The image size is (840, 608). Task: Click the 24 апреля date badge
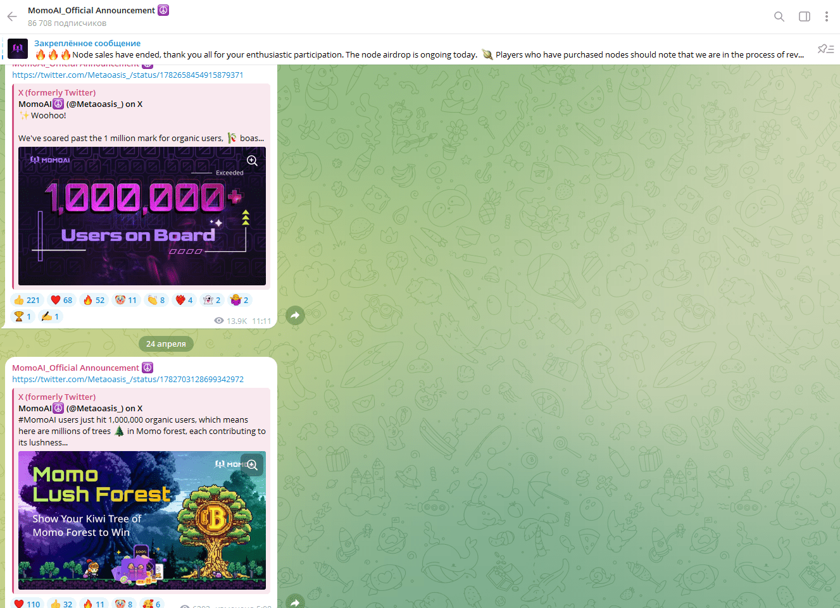166,344
